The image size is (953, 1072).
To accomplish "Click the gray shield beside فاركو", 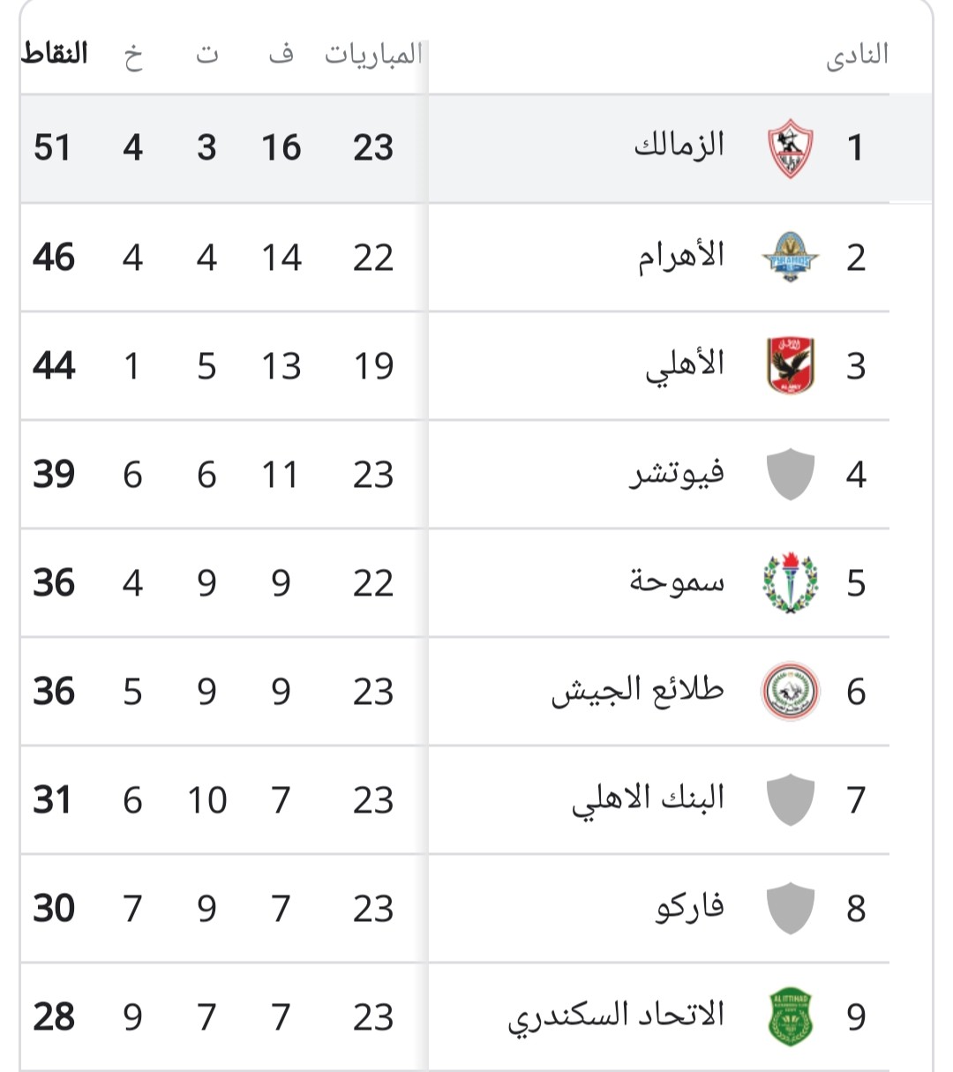I will pos(790,909).
